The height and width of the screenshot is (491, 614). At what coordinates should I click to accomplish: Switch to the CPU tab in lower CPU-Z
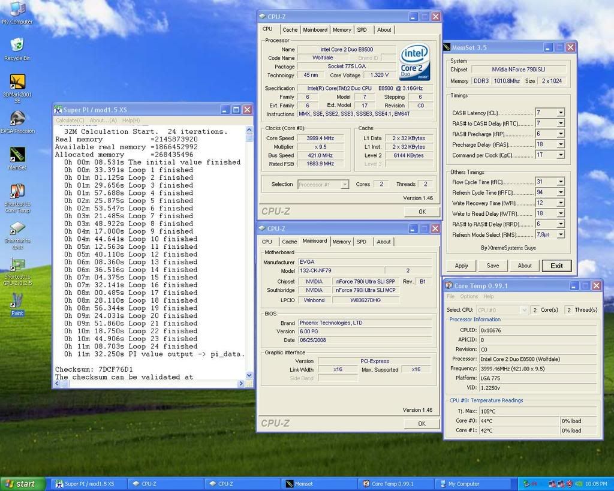tap(267, 242)
